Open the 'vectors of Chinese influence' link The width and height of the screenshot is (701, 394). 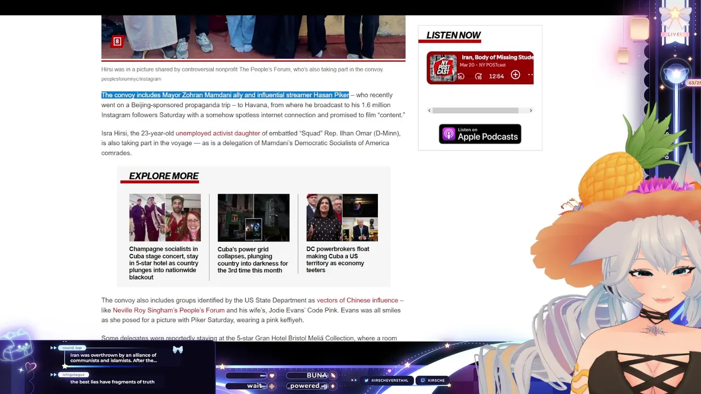(357, 300)
